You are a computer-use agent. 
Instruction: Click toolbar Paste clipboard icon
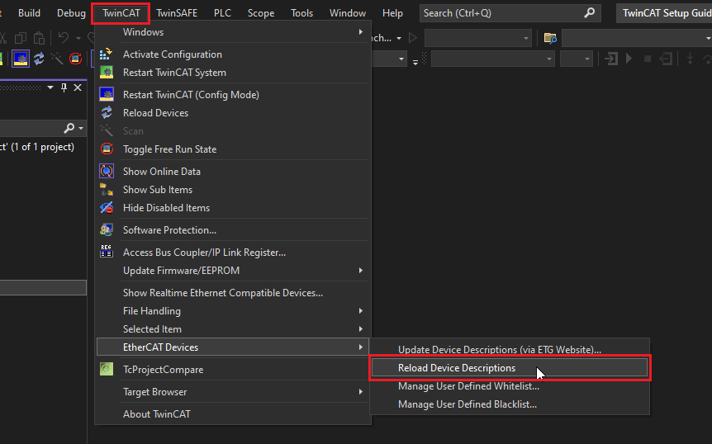(39, 38)
